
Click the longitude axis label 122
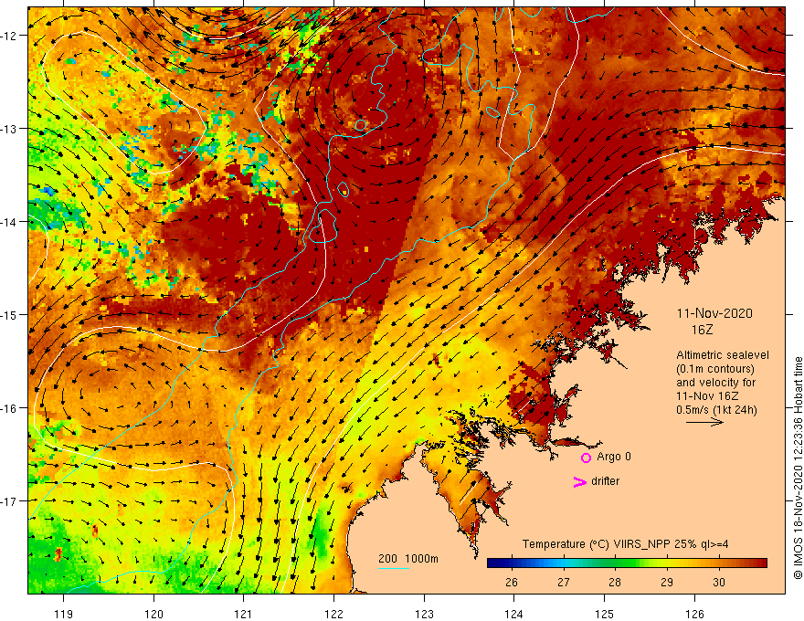[333, 614]
